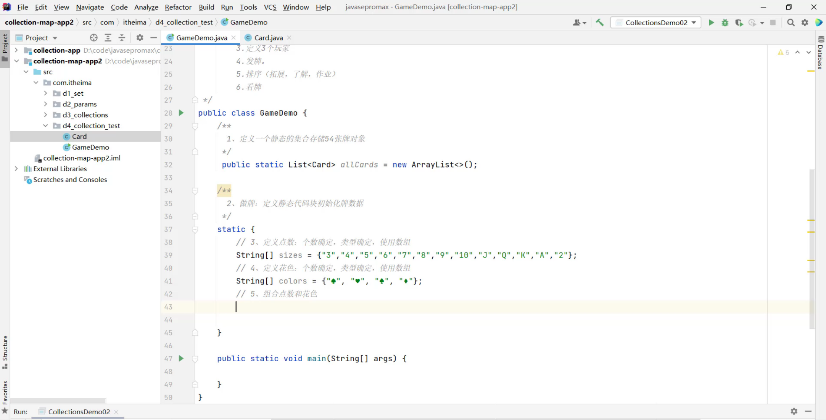Viewport: 826px width, 420px height.
Task: Open the Database tool window sidebar
Action: tap(821, 53)
